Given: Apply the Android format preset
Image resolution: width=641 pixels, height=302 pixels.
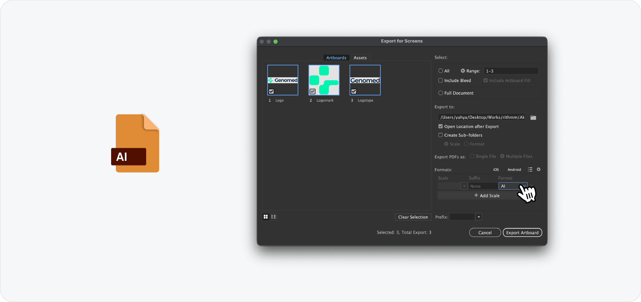Looking at the screenshot, I should click(514, 170).
